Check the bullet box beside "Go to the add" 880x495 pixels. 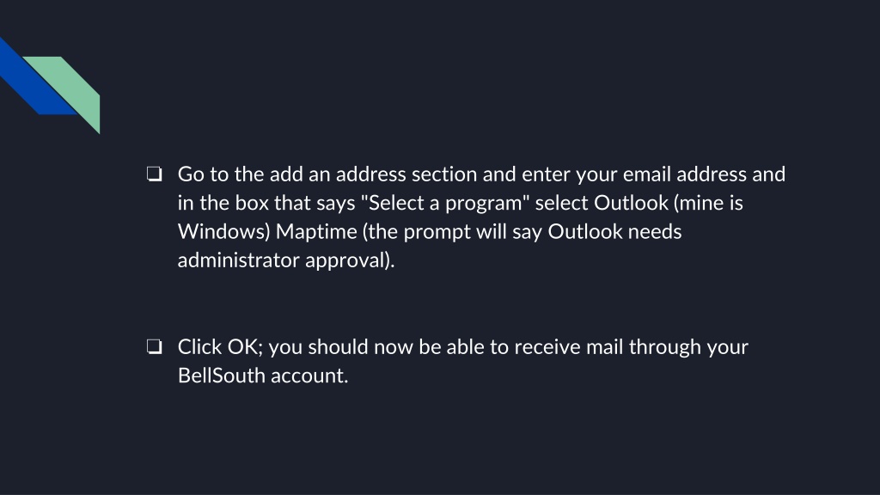tap(155, 174)
